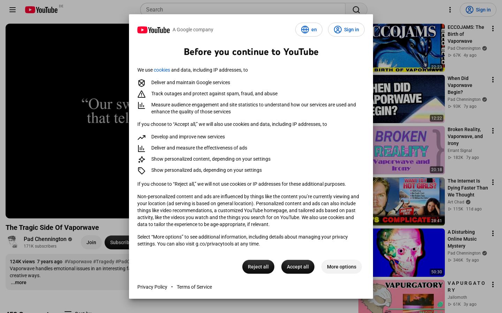Open the Terms of Service link
Image resolution: width=502 pixels, height=313 pixels.
pyautogui.click(x=194, y=287)
